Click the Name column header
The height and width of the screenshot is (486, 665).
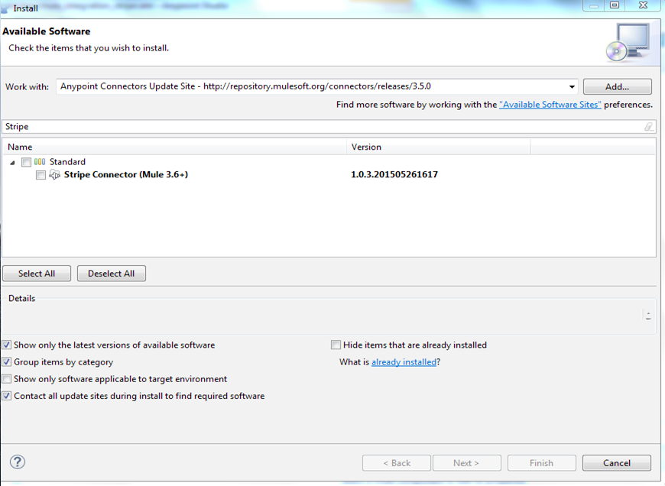[174, 147]
